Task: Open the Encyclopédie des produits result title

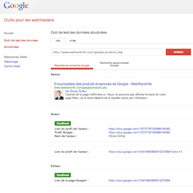Action: [103, 84]
